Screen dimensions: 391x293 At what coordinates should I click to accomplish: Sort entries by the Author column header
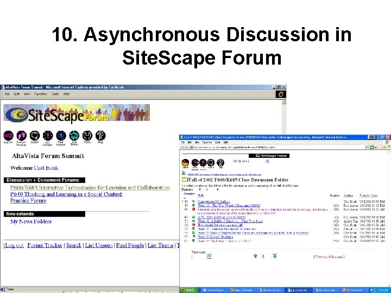(348, 195)
